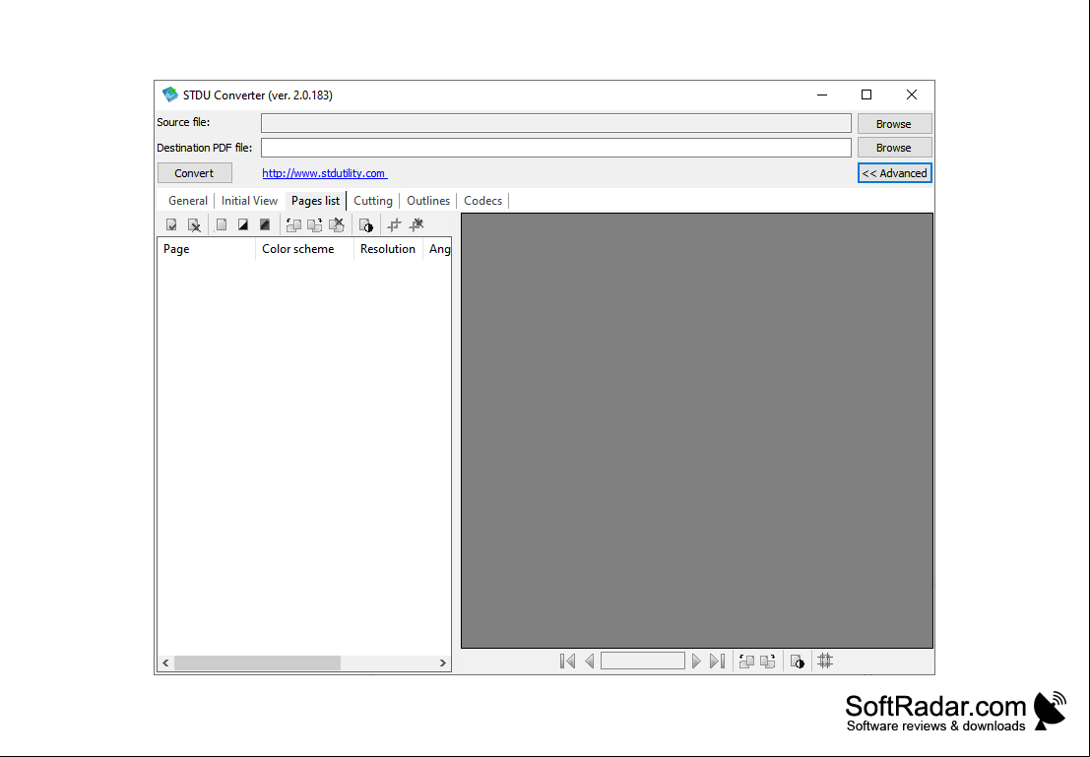This screenshot has height=757, width=1090.
Task: Click the uncheck pages icon with X
Action: pyautogui.click(x=194, y=224)
